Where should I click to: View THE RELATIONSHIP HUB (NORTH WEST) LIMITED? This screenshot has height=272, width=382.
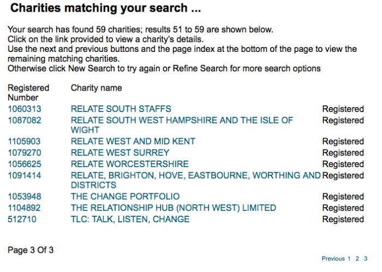(x=173, y=208)
